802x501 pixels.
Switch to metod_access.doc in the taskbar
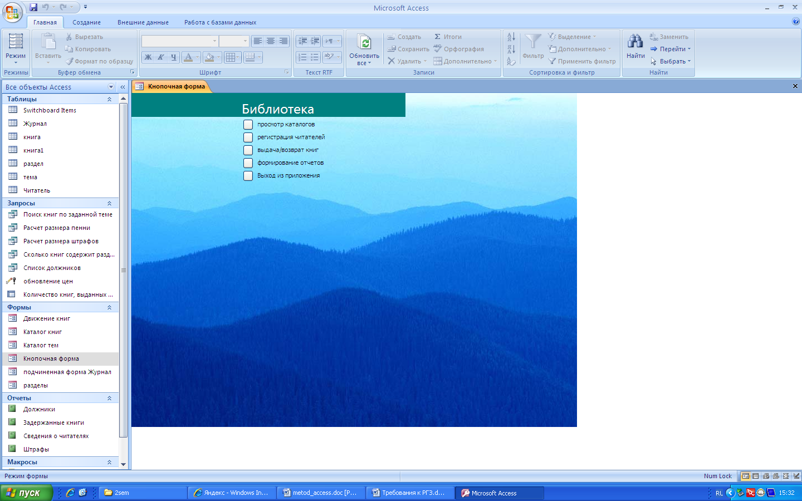click(322, 493)
